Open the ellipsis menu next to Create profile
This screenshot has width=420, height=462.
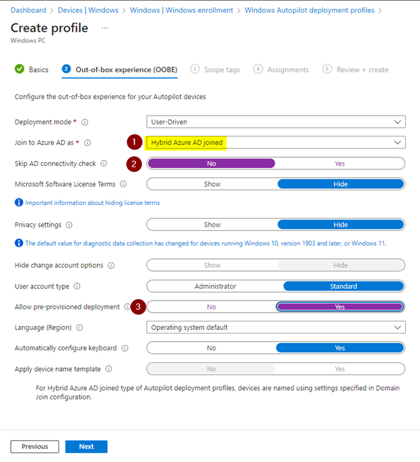104,28
